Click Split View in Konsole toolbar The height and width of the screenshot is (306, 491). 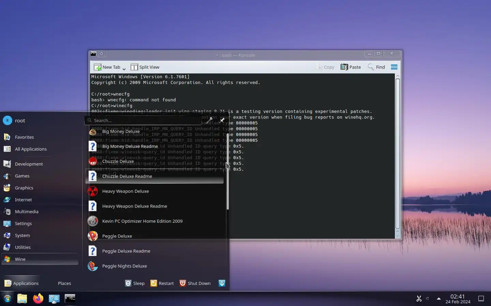coord(145,67)
